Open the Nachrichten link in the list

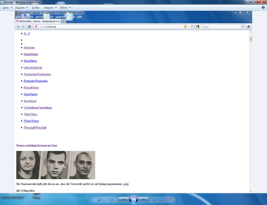37,74
